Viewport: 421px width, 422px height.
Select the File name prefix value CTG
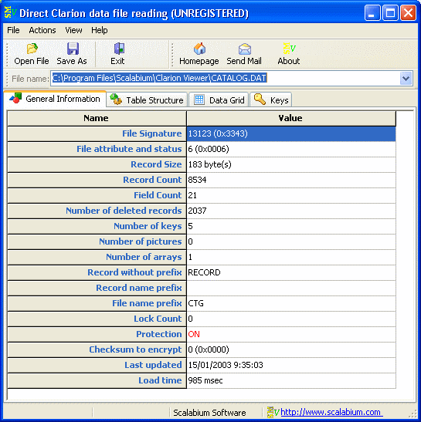pos(291,303)
